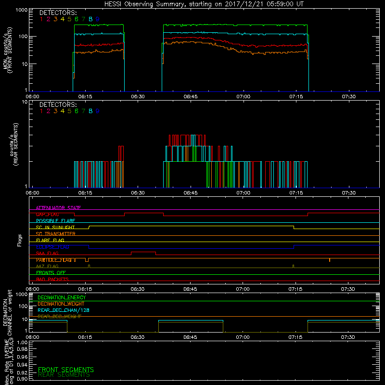Viewport: 385px width, 385px height.
Task: Click 06:30 tick under Flags plot
Action: pyautogui.click(x=138, y=289)
